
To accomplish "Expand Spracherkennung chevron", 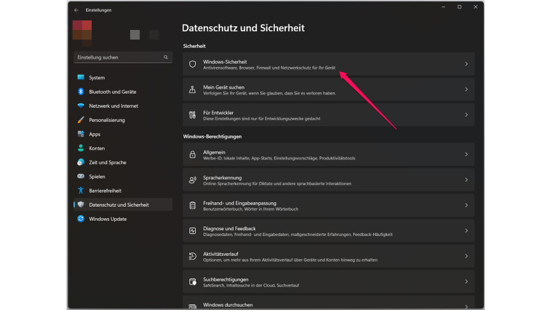I will pos(466,180).
